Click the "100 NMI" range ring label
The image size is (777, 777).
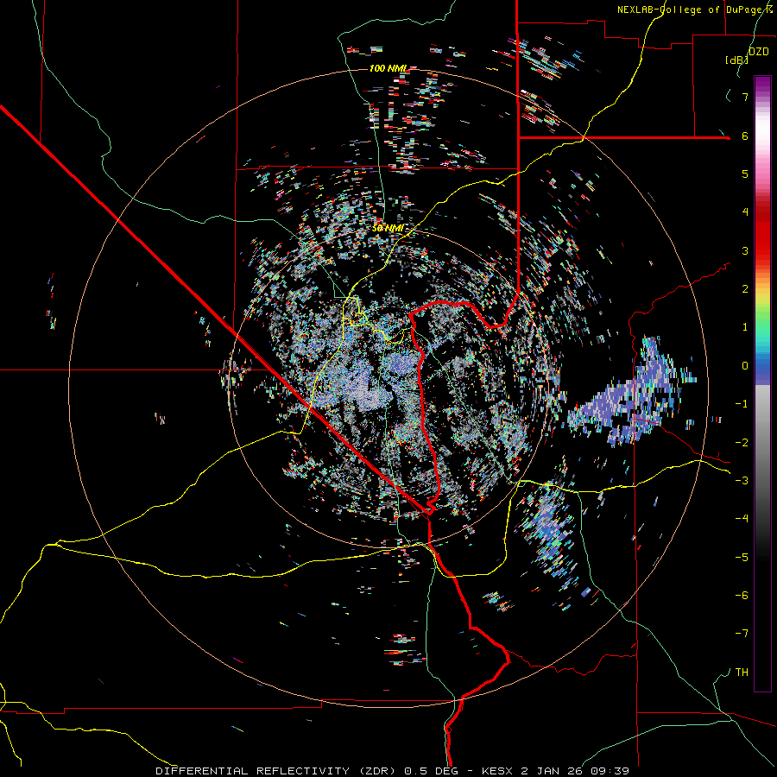[388, 68]
